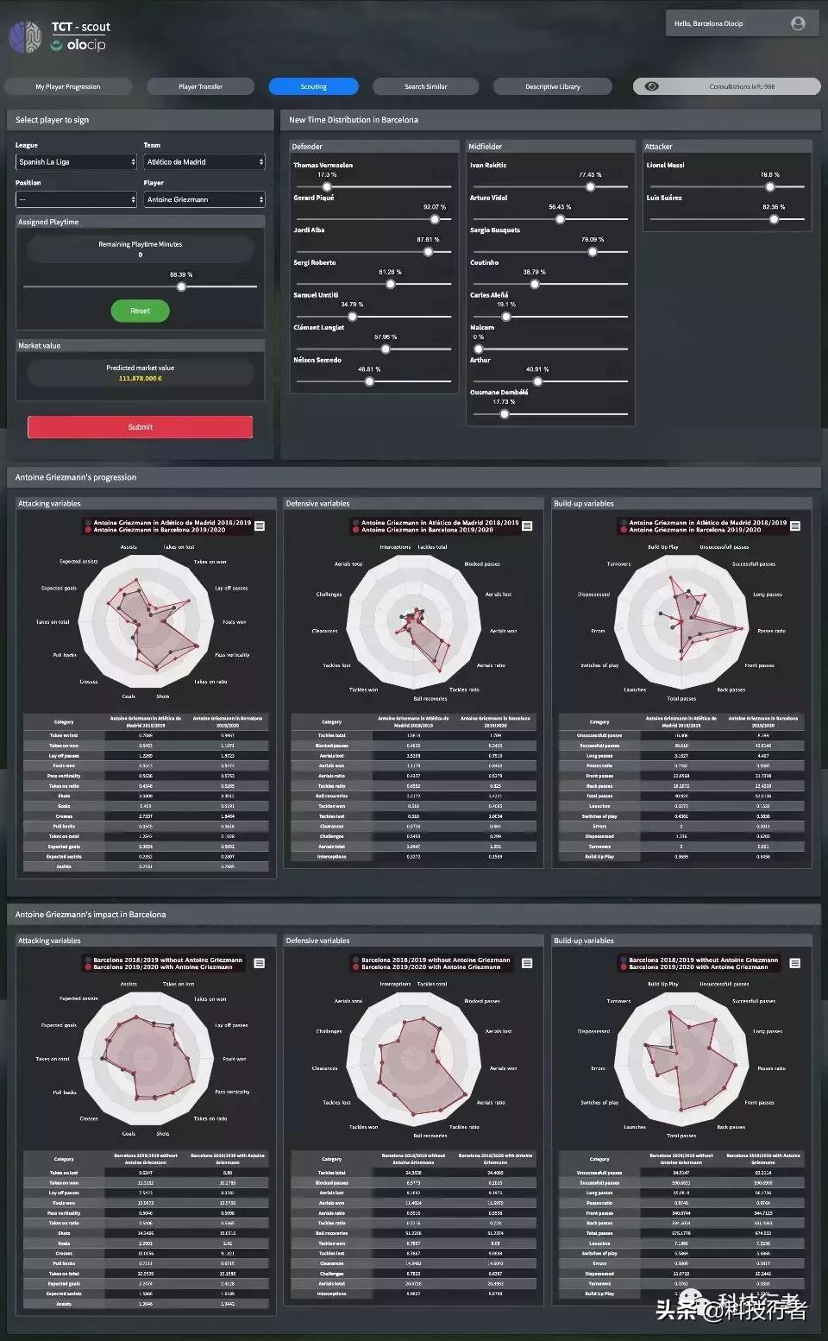Click the Consultations left counter bar
This screenshot has width=828, height=1341.
click(x=727, y=86)
